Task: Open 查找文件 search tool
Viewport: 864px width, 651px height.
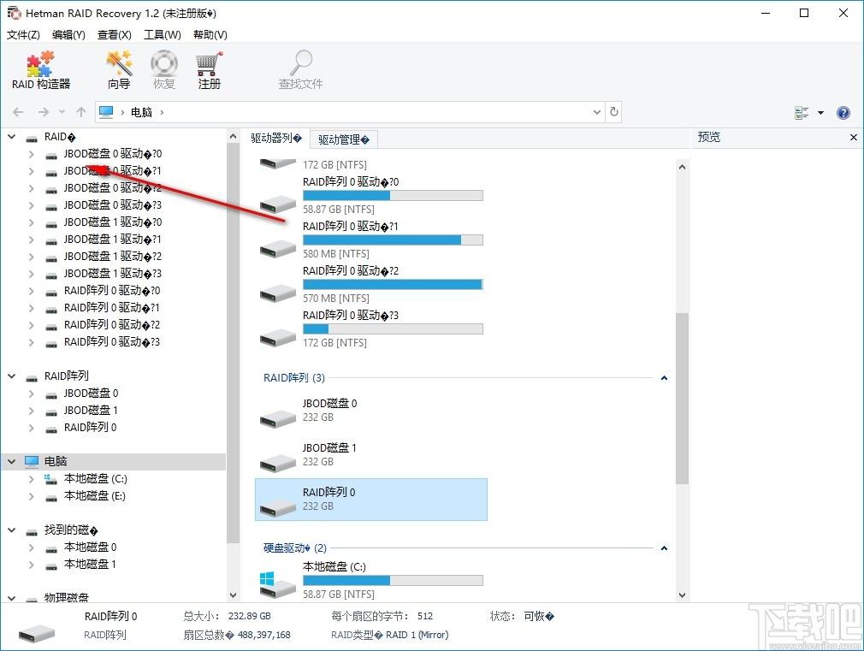Action: click(x=300, y=70)
